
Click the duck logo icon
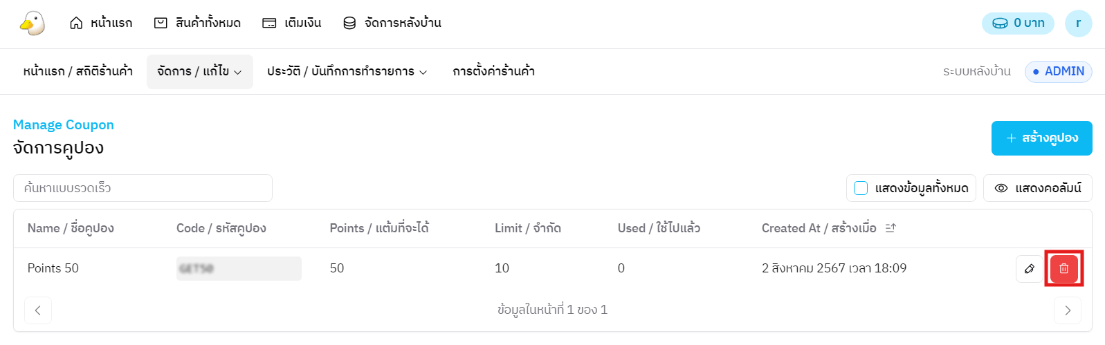coord(32,23)
